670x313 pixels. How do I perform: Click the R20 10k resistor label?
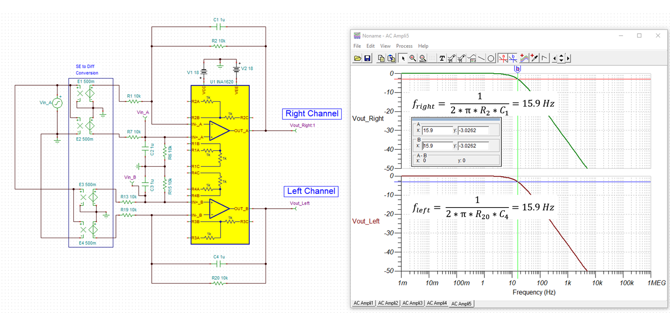pyautogui.click(x=220, y=278)
